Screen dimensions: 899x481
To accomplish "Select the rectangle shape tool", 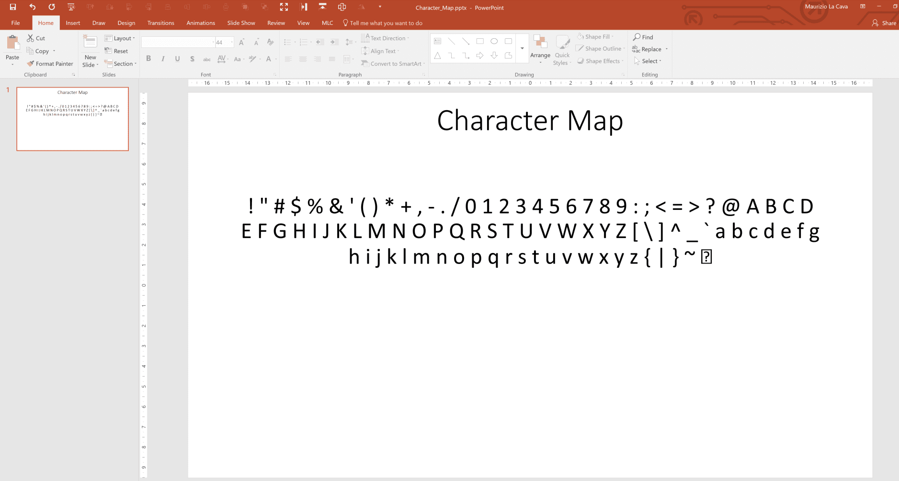I will [x=480, y=41].
